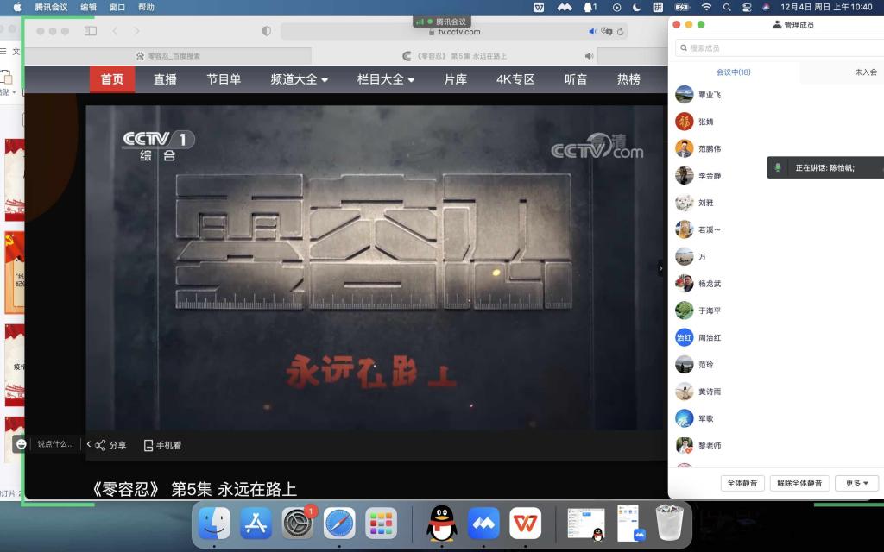Click the Safari privacy shield icon
The height and width of the screenshot is (552, 884).
click(x=267, y=31)
